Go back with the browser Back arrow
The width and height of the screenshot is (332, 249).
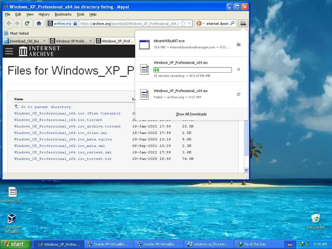(9, 23)
